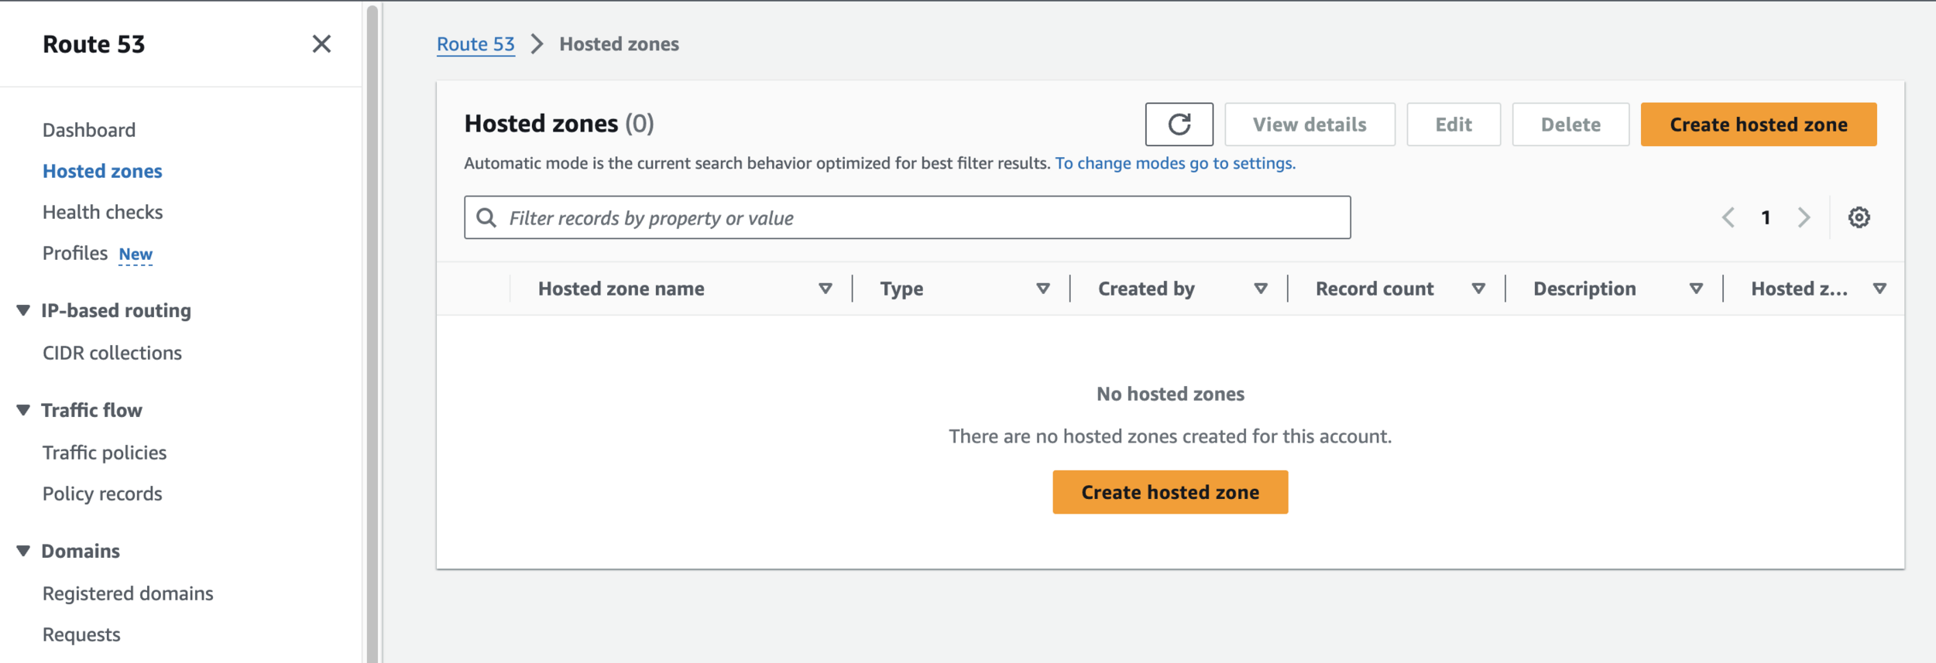The height and width of the screenshot is (663, 1936).
Task: Go to previous page of results
Action: tap(1728, 217)
